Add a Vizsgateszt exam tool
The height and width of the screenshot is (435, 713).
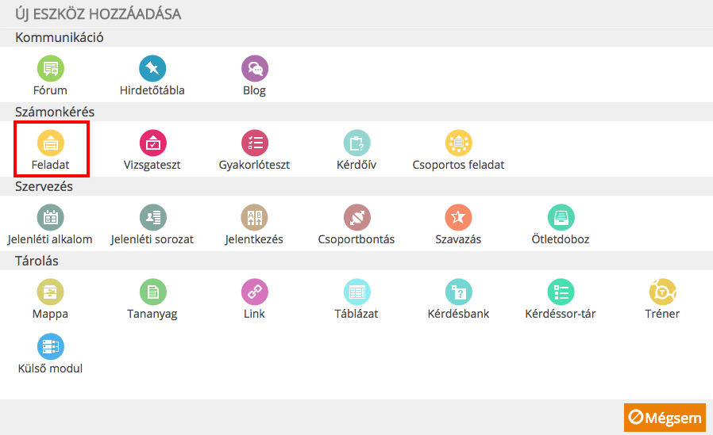point(152,143)
